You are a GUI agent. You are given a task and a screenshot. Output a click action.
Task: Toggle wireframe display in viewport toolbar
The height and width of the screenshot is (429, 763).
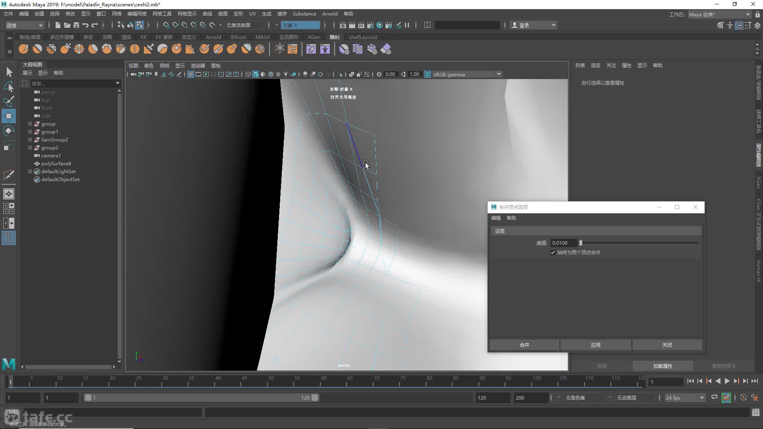(x=248, y=74)
